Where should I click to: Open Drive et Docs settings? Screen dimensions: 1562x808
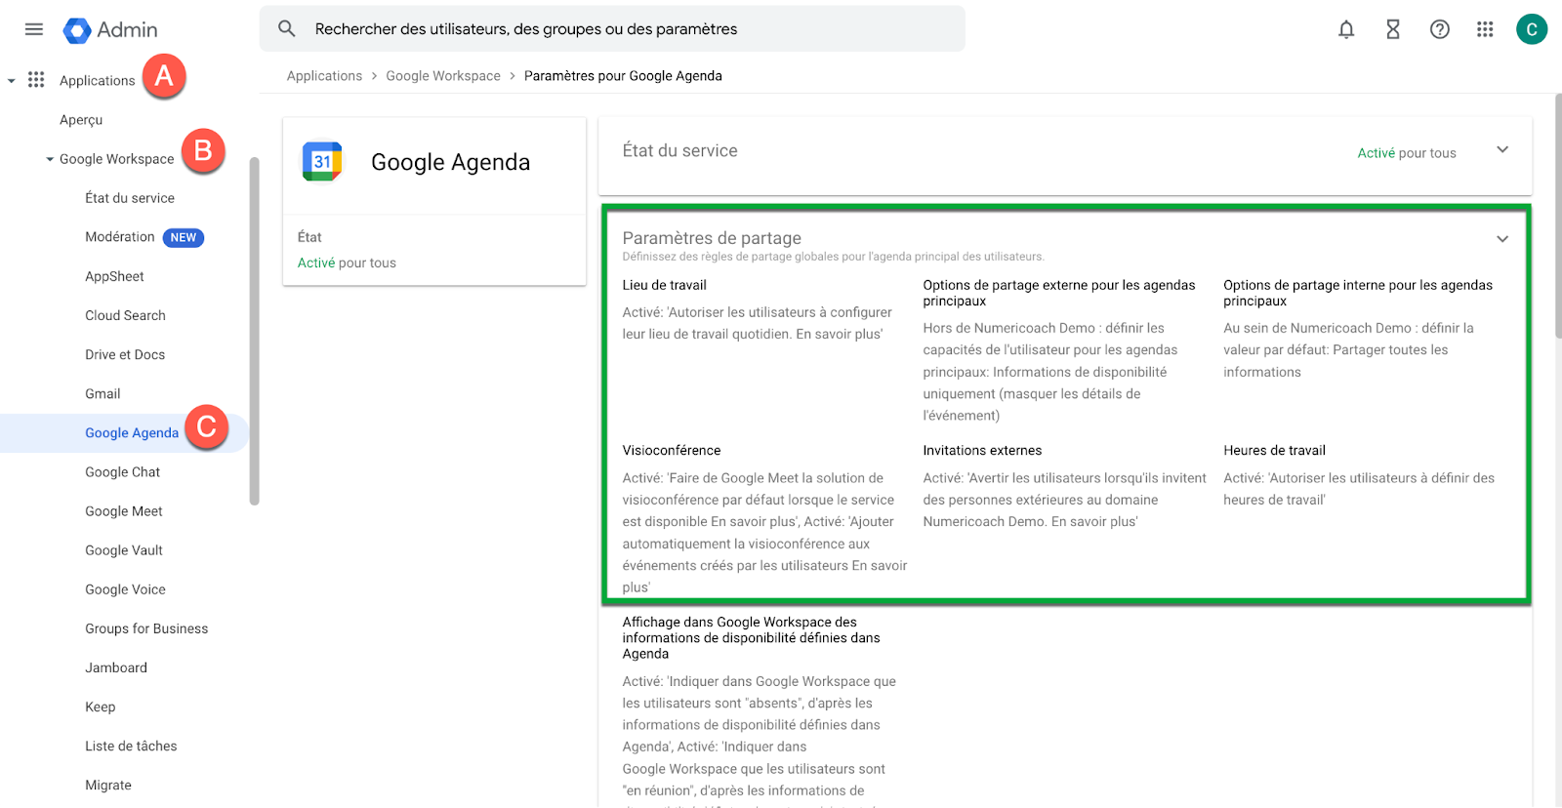(125, 354)
